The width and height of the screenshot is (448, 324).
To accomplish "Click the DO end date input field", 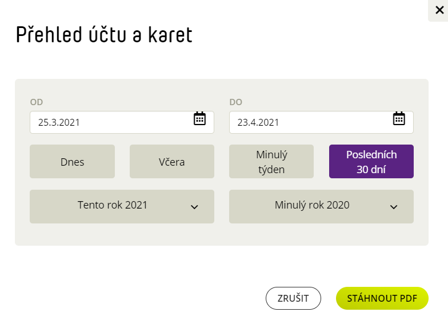I will coord(321,122).
